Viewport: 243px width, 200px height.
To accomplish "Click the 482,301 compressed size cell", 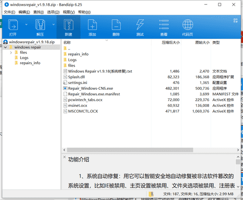I will point(172,88).
